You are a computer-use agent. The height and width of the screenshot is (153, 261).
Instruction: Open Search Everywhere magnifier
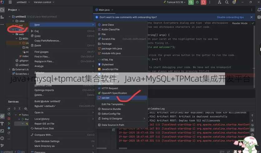click(227, 2)
